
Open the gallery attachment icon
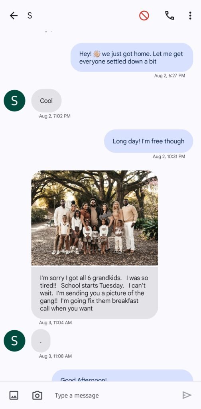(14, 395)
